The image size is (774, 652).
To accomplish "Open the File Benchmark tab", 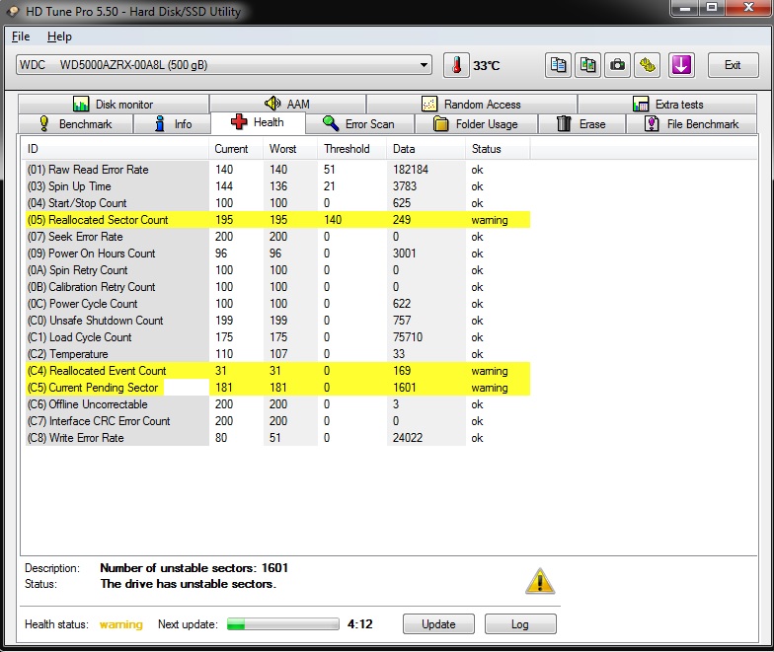I will coord(691,124).
